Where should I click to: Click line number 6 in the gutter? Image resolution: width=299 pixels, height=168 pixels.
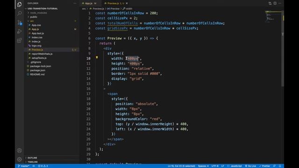click(x=89, y=38)
